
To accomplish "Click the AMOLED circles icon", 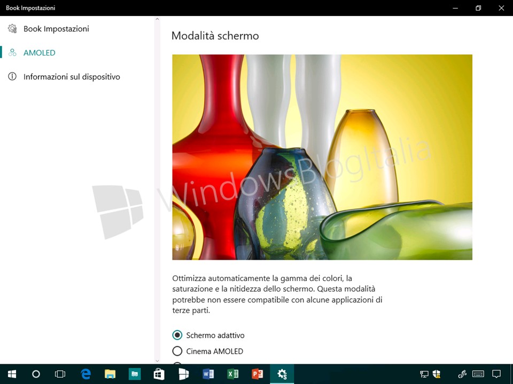I will pyautogui.click(x=12, y=53).
